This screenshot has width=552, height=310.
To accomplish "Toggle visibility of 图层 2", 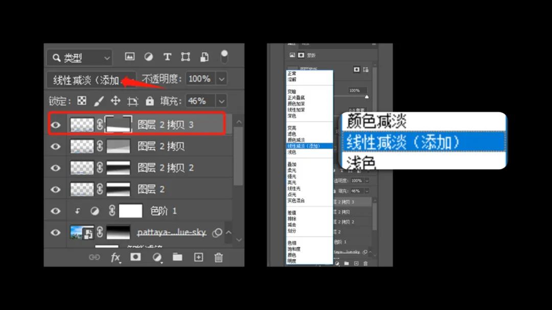I will point(56,189).
